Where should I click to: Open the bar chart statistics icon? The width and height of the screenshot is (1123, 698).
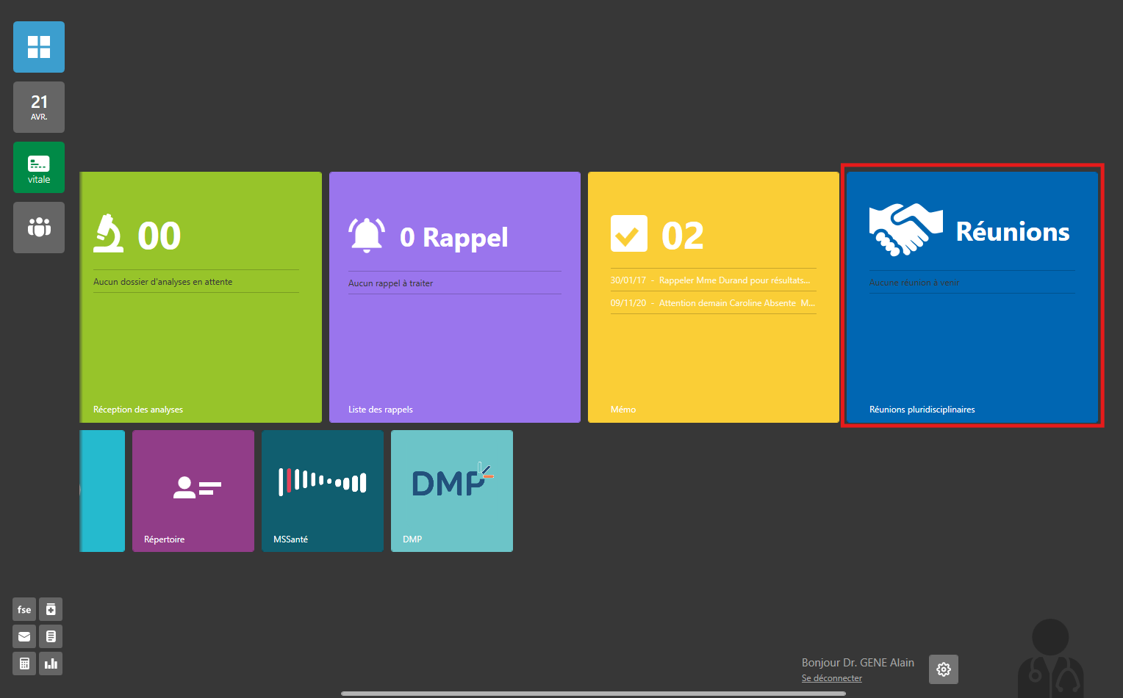(x=51, y=664)
